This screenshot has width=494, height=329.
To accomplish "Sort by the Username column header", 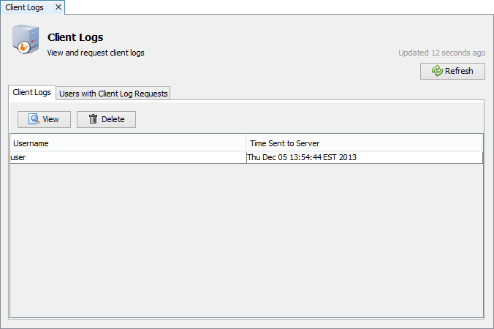I will 128,143.
